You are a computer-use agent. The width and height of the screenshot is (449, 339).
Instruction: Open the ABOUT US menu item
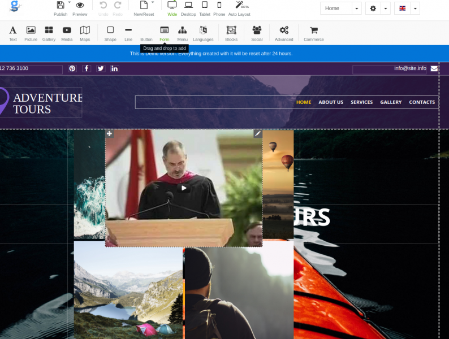[x=331, y=102]
